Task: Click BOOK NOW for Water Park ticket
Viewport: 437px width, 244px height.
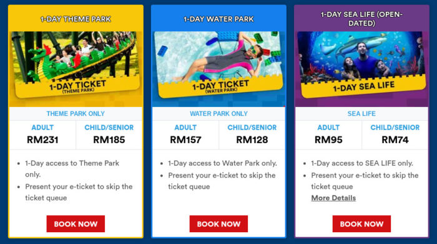Action: click(219, 223)
